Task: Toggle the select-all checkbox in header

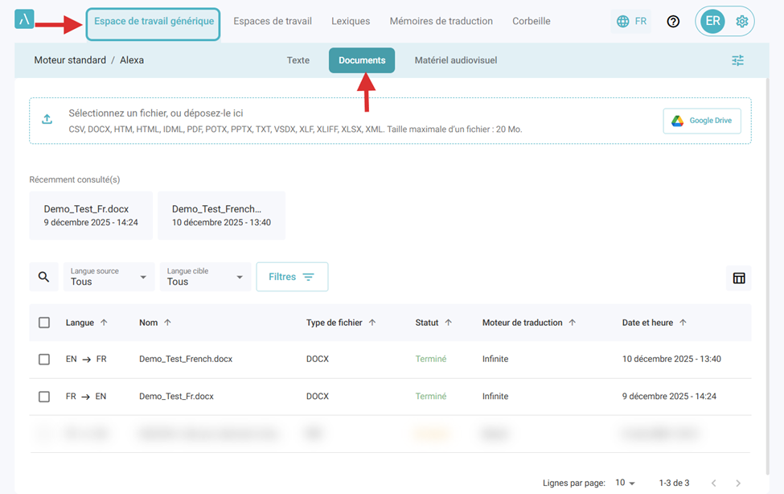Action: tap(44, 323)
